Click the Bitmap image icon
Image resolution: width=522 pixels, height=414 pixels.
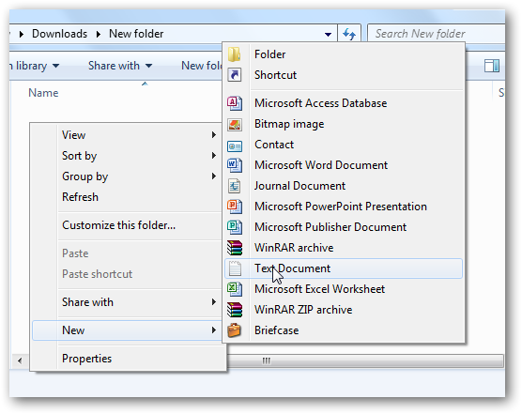(235, 124)
